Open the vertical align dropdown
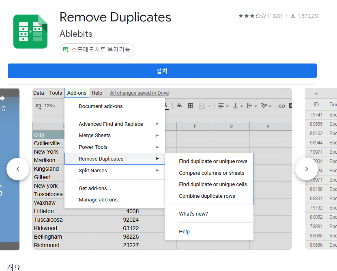 (238, 106)
